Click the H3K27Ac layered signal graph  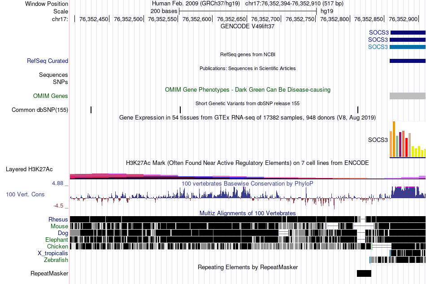[248, 176]
